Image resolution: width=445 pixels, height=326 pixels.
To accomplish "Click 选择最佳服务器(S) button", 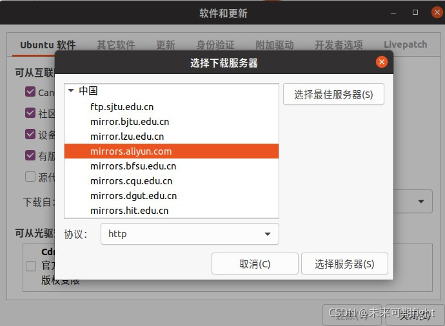I will pyautogui.click(x=333, y=95).
